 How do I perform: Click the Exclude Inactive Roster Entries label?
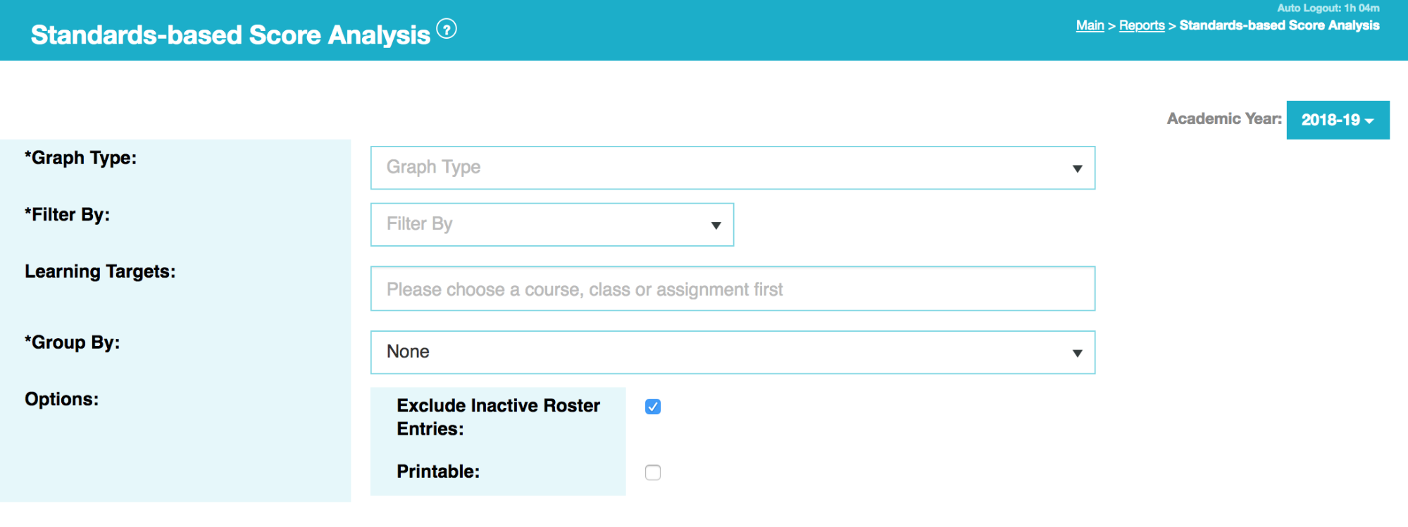(498, 417)
